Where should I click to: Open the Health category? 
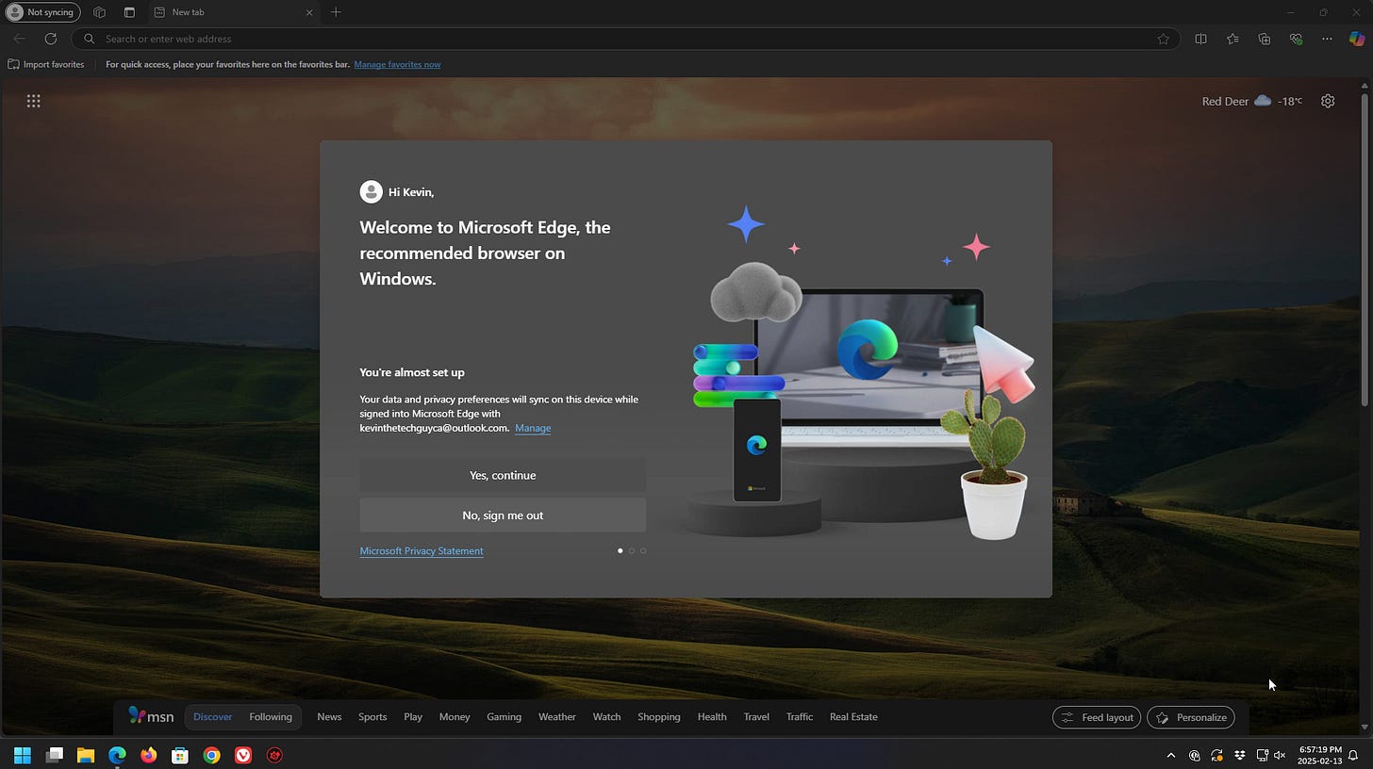click(x=712, y=716)
